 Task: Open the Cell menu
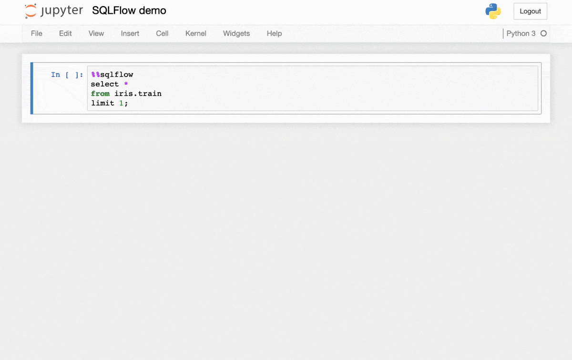click(x=162, y=33)
